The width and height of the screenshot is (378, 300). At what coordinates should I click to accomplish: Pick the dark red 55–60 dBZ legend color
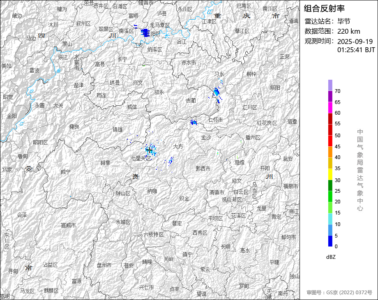(330, 118)
